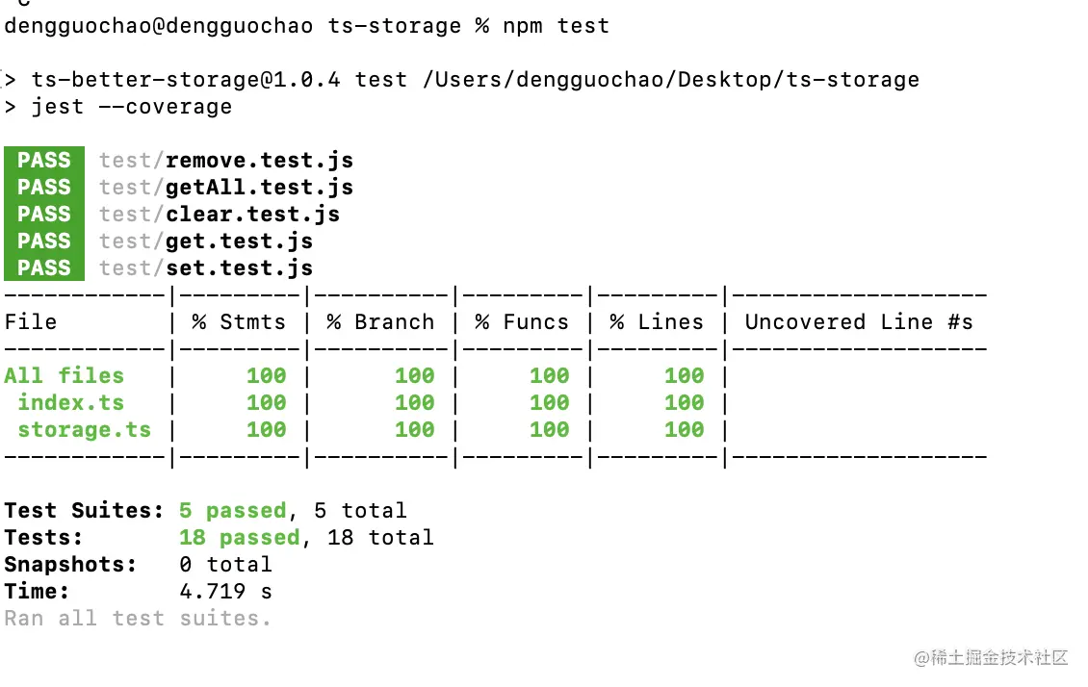Click the % Stmts column header
This screenshot has height=687, width=1088.
tap(239, 321)
